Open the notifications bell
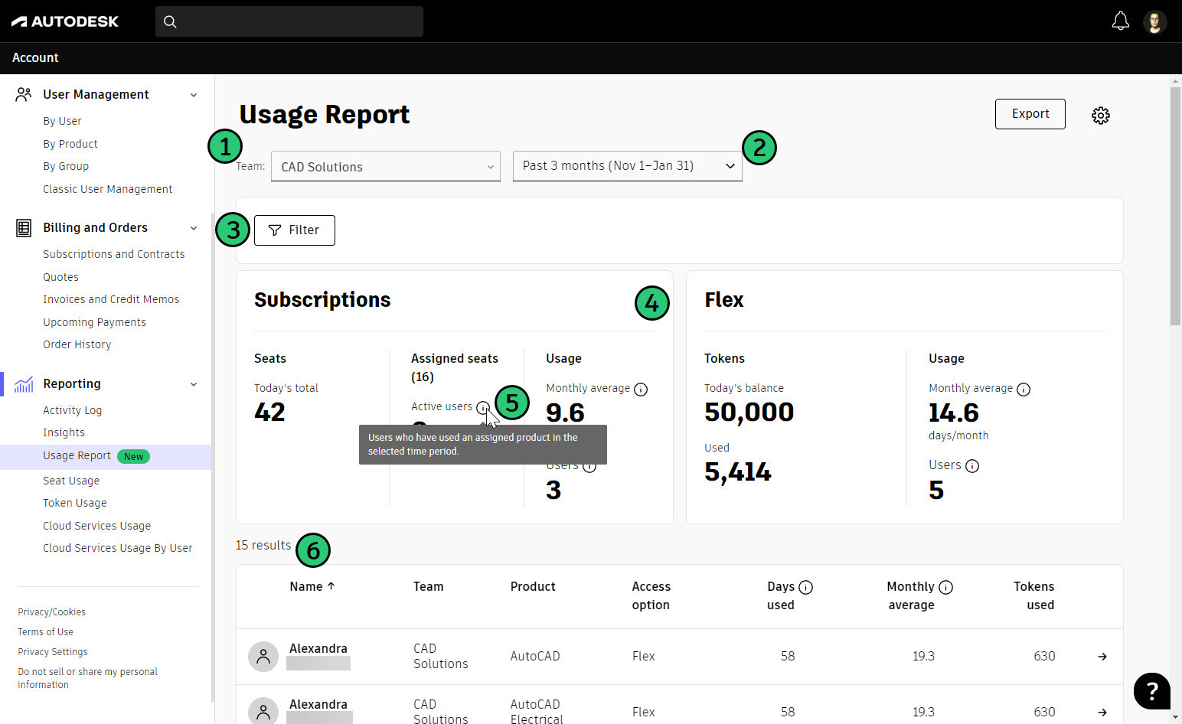Image resolution: width=1182 pixels, height=724 pixels. pos(1120,21)
